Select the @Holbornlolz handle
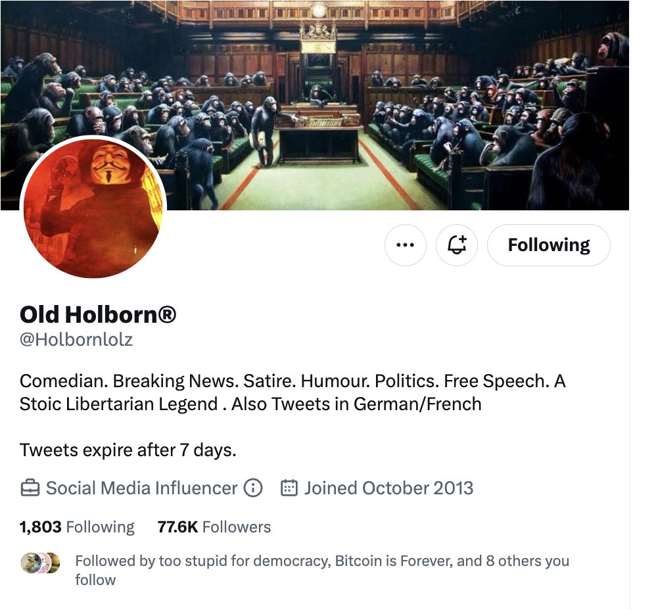 (x=76, y=340)
